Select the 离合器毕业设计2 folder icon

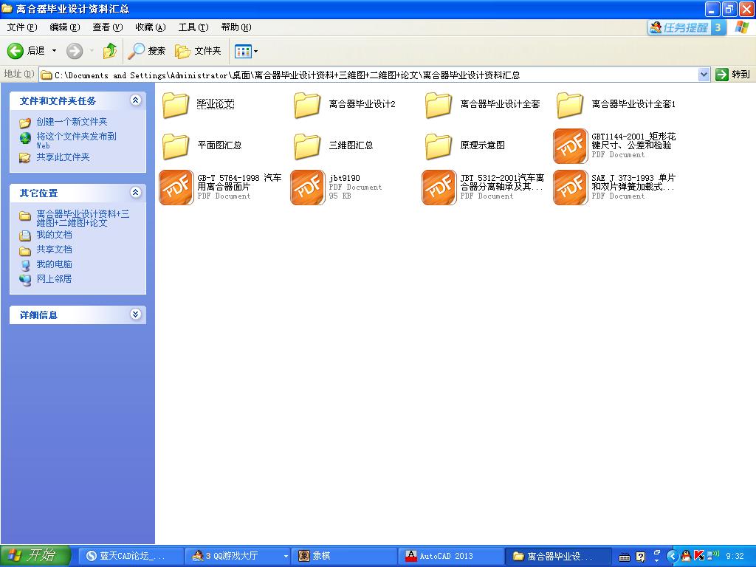click(307, 105)
